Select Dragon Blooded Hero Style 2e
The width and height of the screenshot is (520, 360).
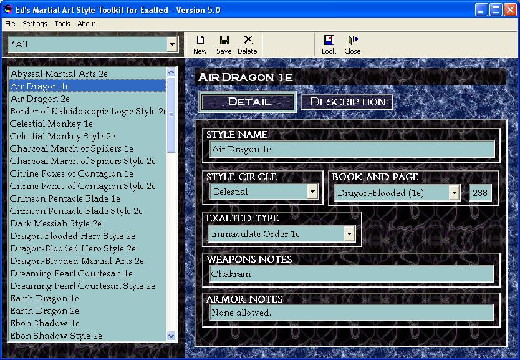point(87,236)
